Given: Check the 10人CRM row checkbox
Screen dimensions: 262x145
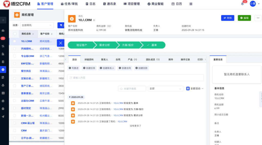Looking at the screenshot, I should point(15,41).
